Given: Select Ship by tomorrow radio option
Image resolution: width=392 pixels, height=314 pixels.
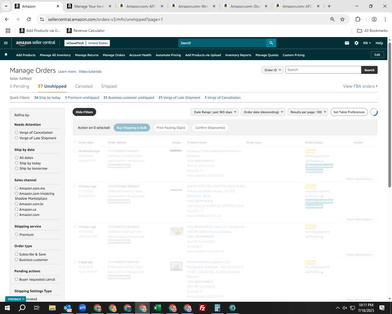Looking at the screenshot, I should (17, 168).
